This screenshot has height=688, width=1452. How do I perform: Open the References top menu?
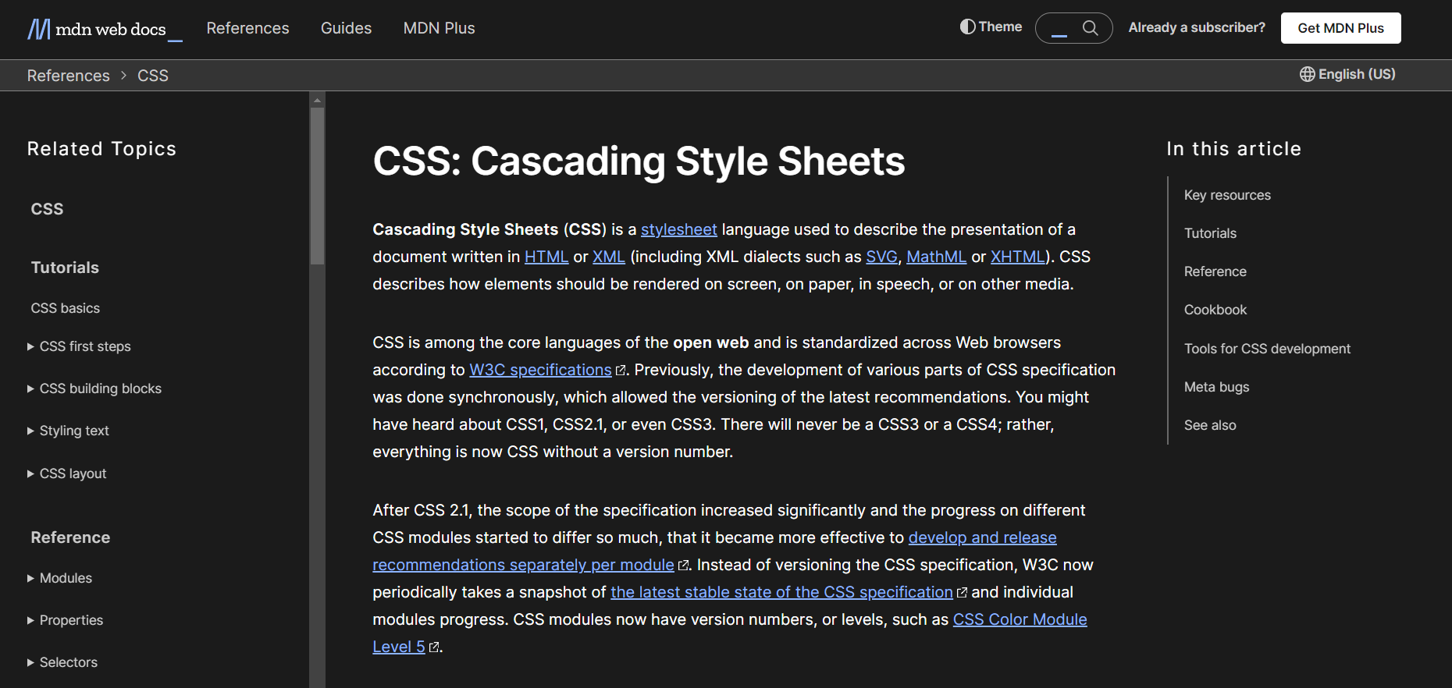click(x=247, y=28)
